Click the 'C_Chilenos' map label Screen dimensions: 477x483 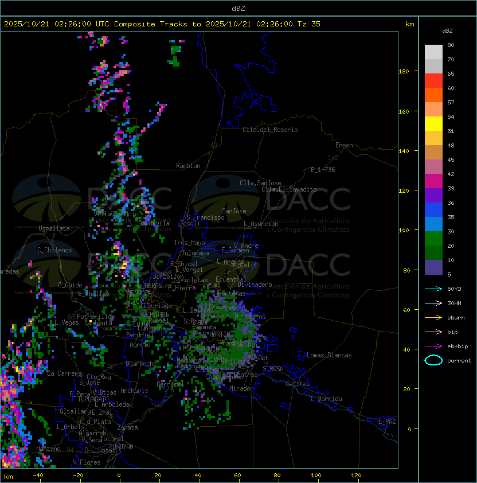[x=54, y=250]
